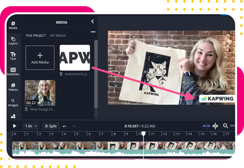
Task: Click the current time 0:10.557 display
Action: click(x=131, y=126)
